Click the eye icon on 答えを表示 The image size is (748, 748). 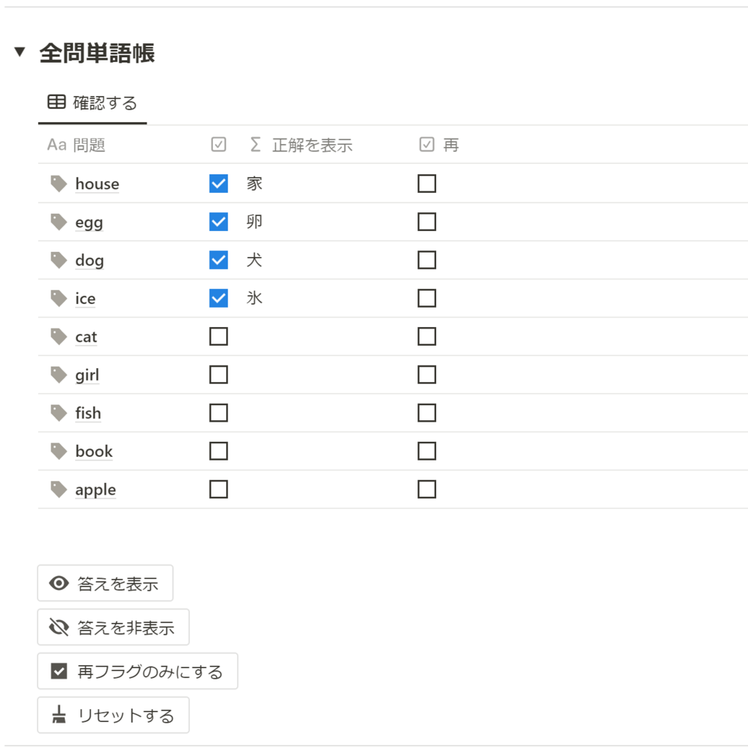pos(59,583)
